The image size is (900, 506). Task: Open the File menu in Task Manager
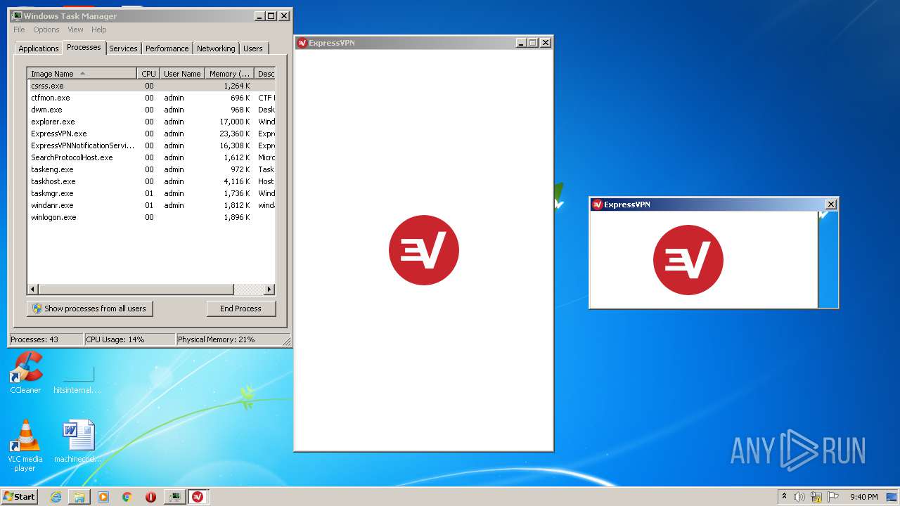[19, 30]
